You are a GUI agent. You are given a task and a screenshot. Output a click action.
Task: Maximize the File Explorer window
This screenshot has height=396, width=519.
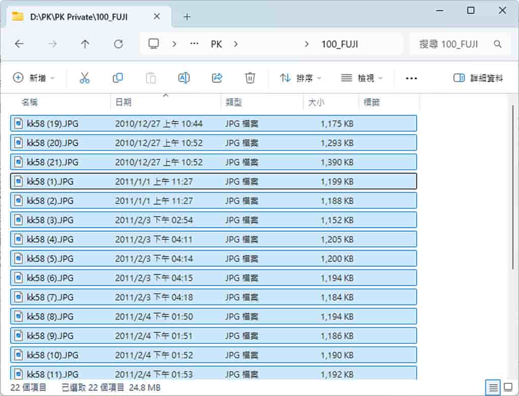click(x=471, y=11)
